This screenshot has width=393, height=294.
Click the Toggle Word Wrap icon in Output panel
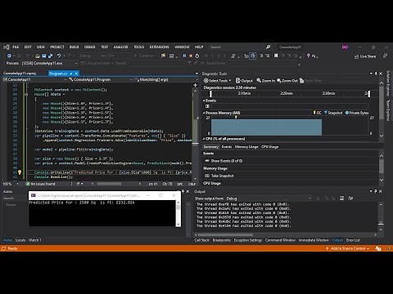point(350,198)
